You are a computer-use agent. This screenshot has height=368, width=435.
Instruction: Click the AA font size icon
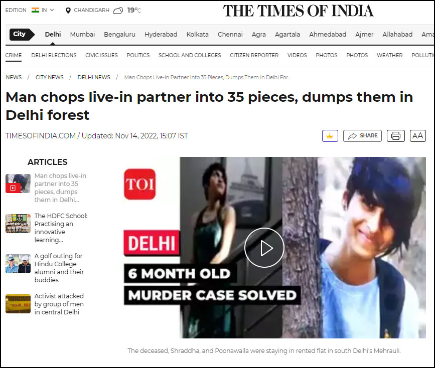[x=417, y=136]
